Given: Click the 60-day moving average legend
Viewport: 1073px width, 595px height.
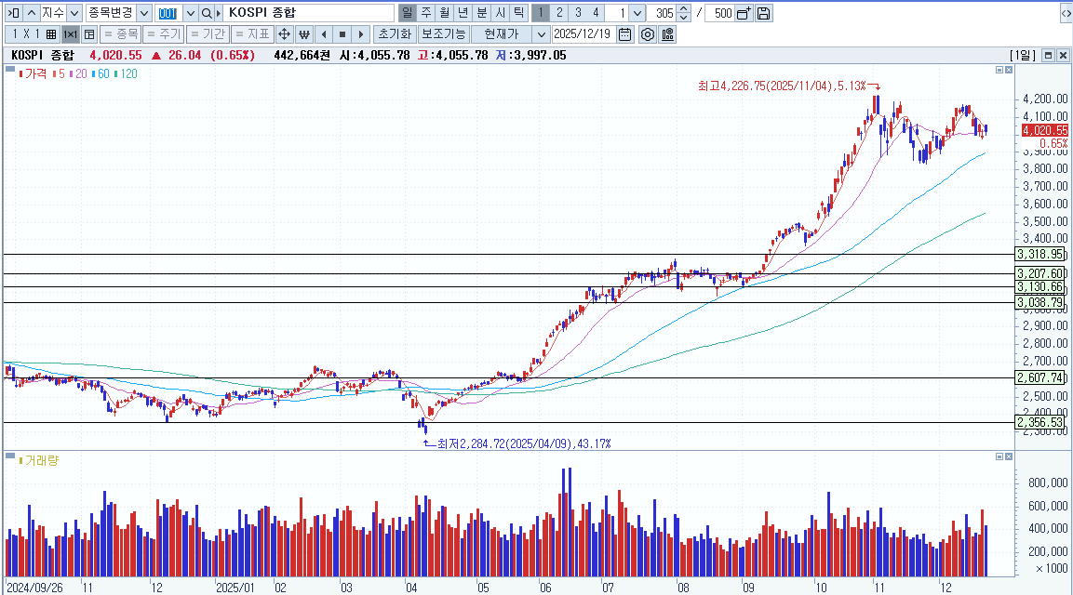Looking at the screenshot, I should pyautogui.click(x=103, y=73).
